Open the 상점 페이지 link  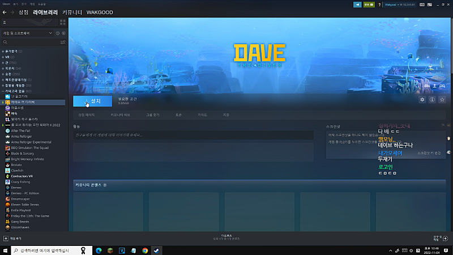click(87, 115)
